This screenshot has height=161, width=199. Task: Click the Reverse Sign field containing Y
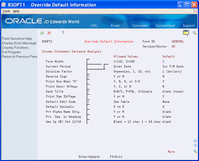pos(88,76)
